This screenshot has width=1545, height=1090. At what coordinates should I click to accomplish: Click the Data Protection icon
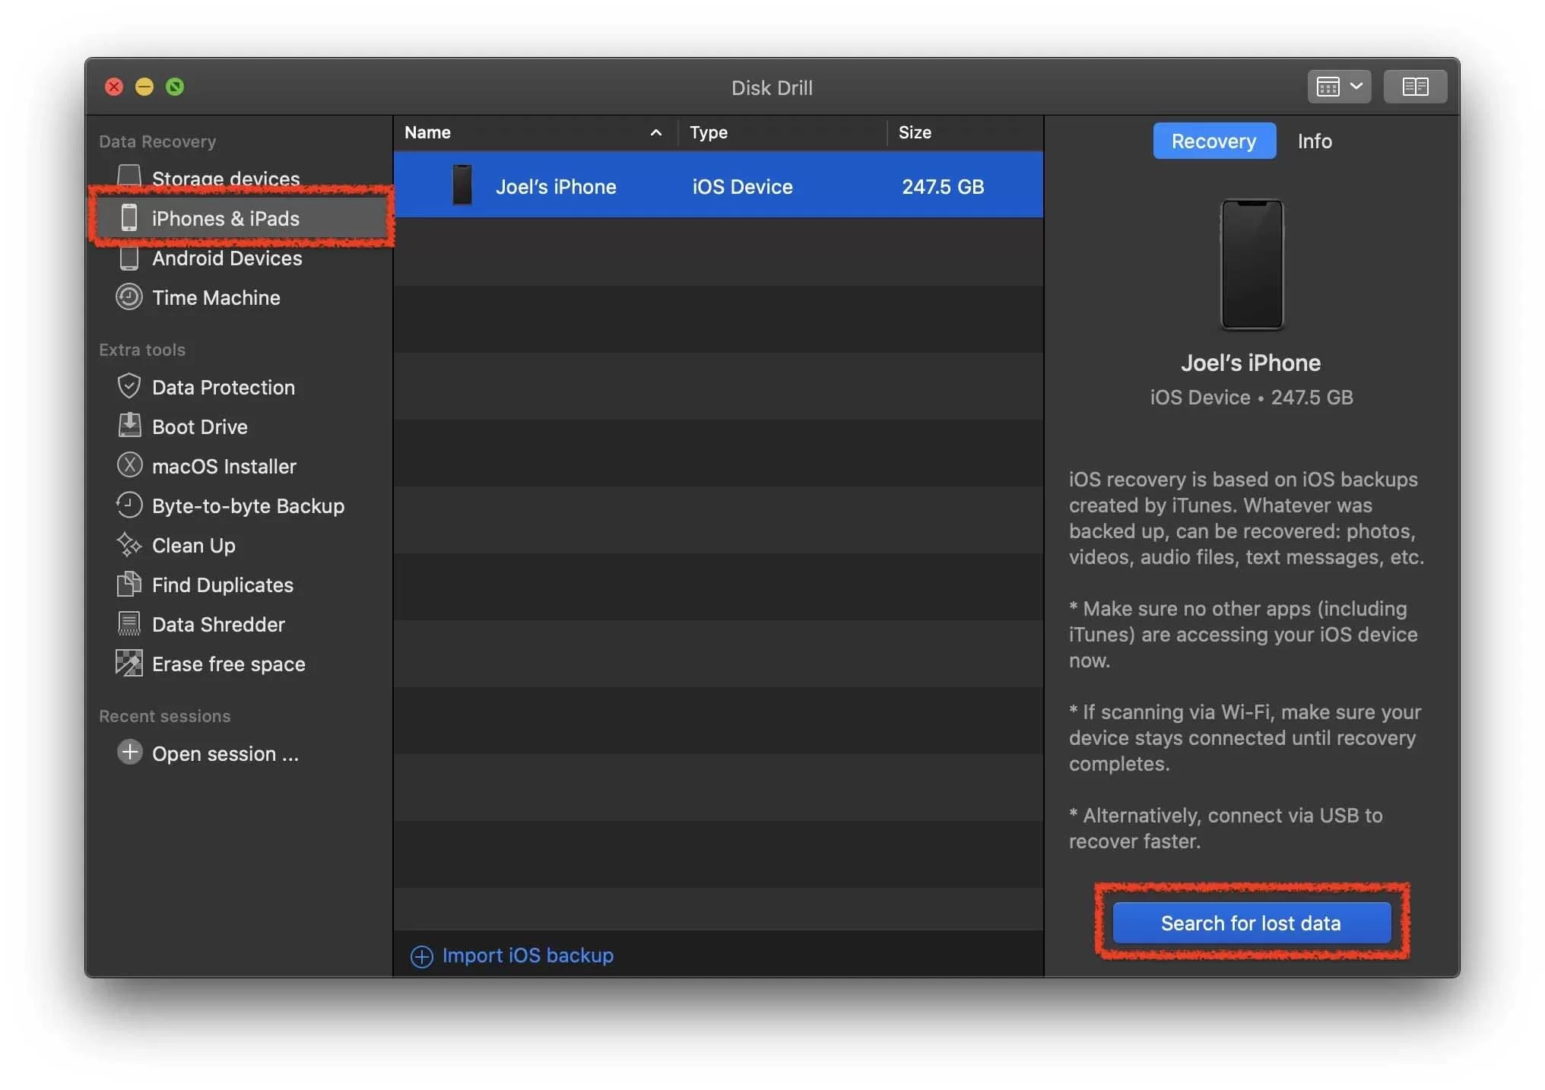coord(128,385)
